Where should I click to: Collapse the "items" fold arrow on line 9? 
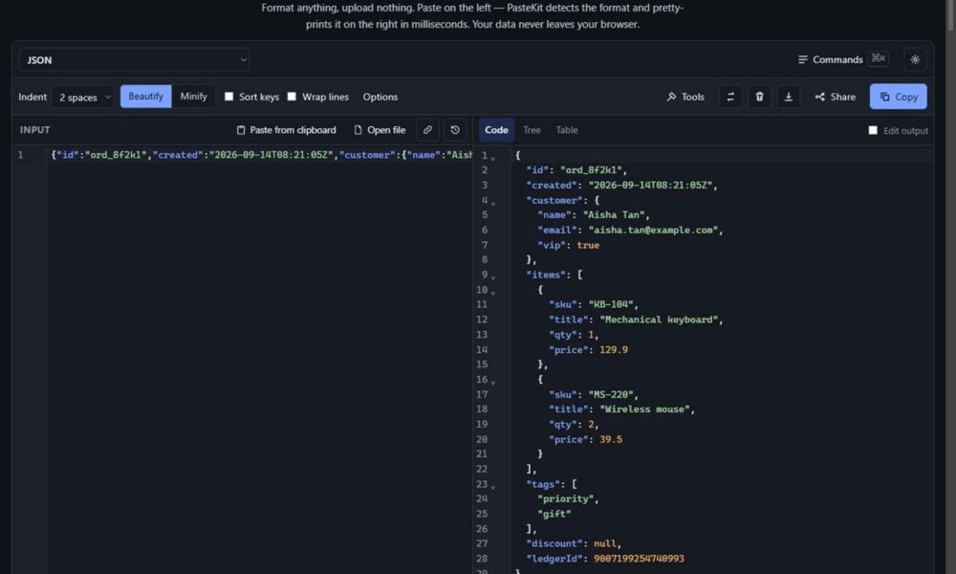pos(493,277)
